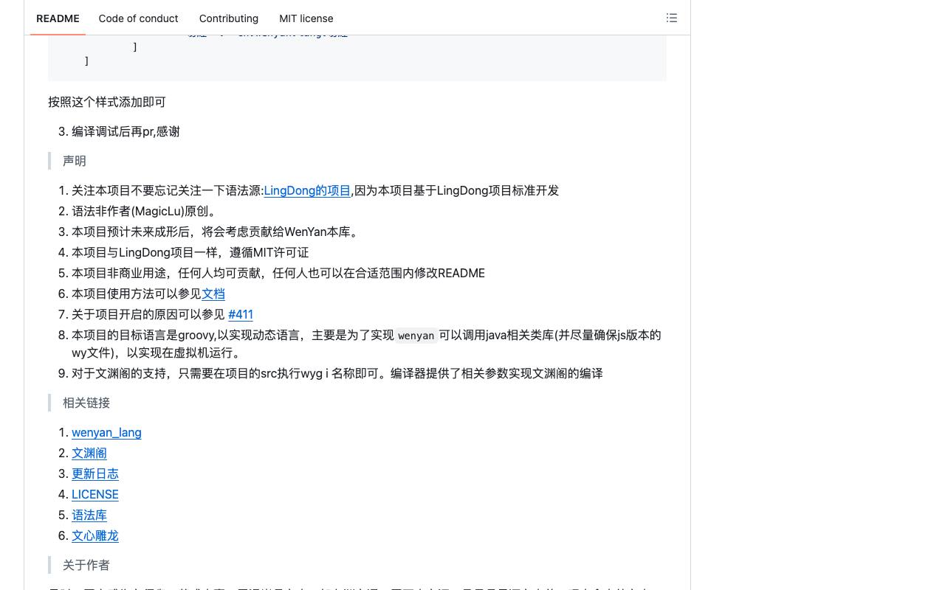945x590 pixels.
Task: Click the line about 文渊阁的支持
Action: click(337, 373)
